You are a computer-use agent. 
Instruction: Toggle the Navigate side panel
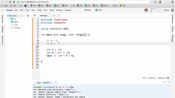(2, 29)
